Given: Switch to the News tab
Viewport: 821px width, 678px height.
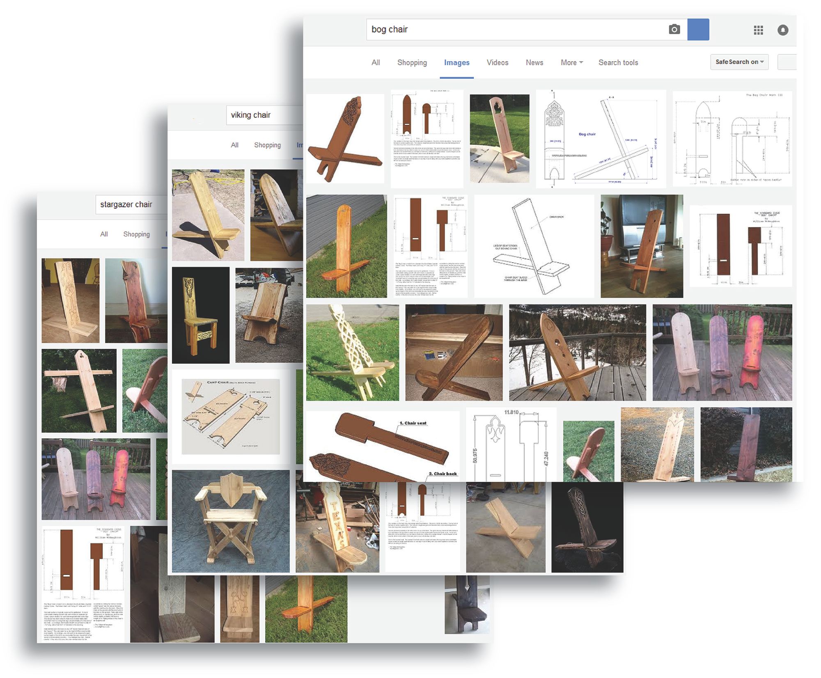Looking at the screenshot, I should (534, 62).
